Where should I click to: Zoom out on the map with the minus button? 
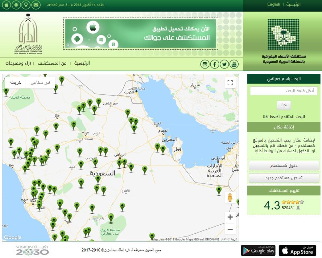coord(230,229)
